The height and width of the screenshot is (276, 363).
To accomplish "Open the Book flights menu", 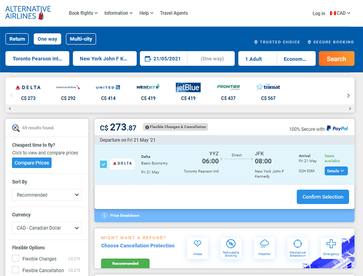I will pyautogui.click(x=83, y=13).
